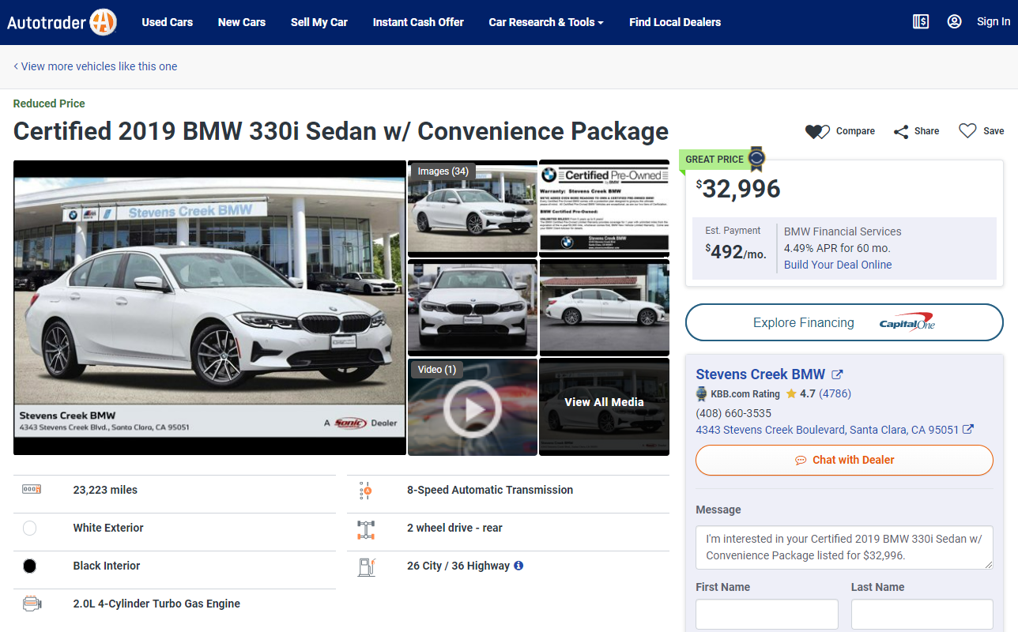Open the main car photo

click(x=209, y=307)
